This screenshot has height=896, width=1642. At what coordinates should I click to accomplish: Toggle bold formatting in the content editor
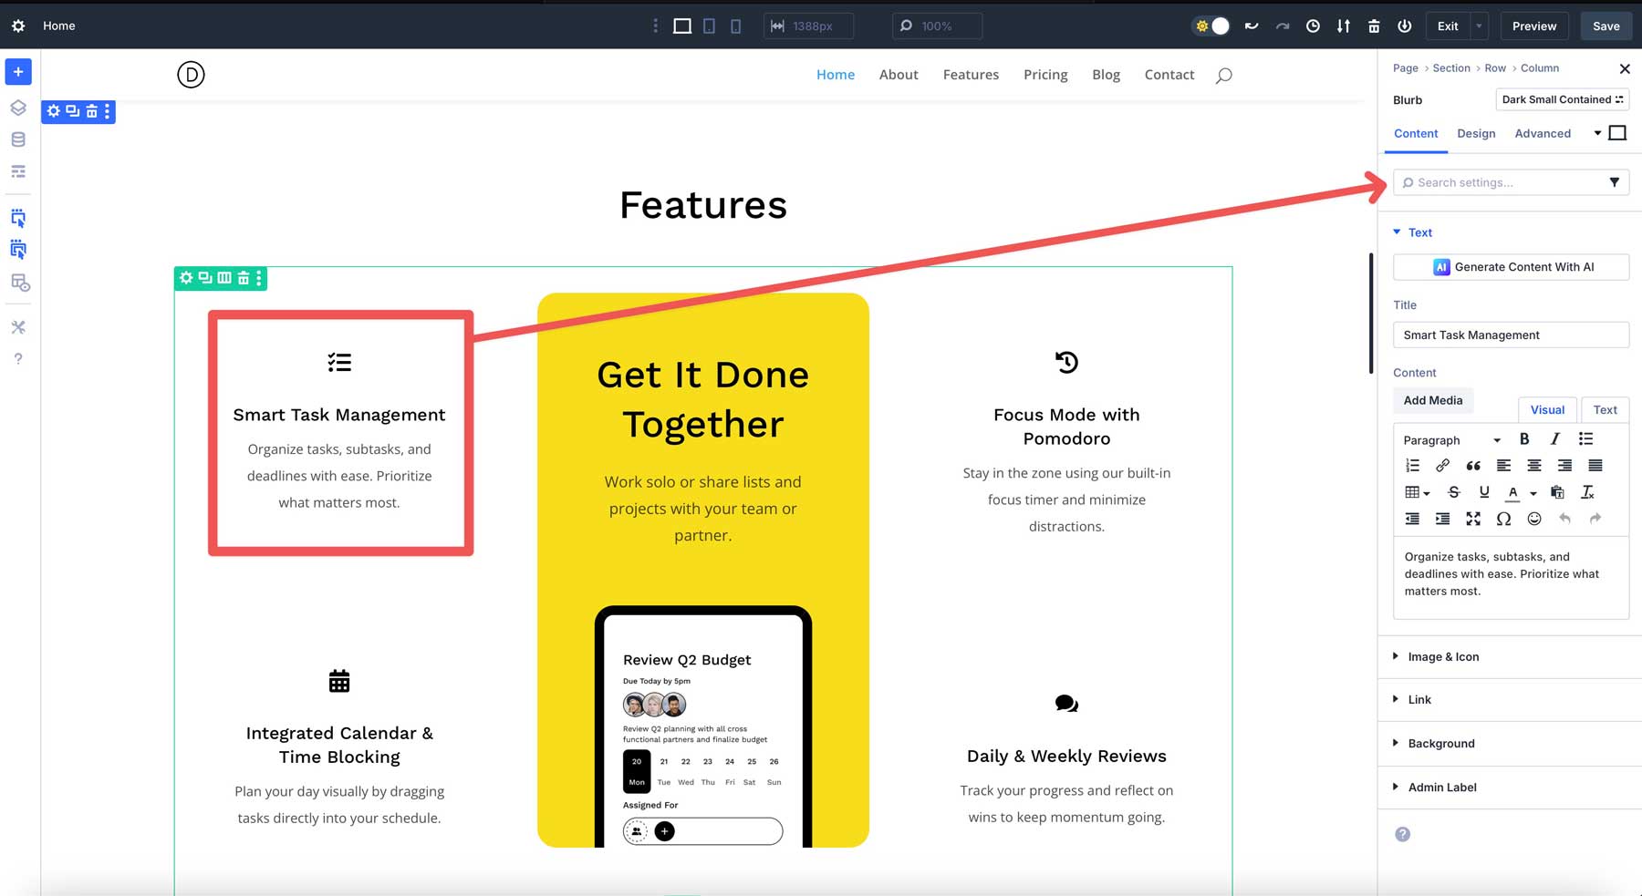click(x=1524, y=438)
